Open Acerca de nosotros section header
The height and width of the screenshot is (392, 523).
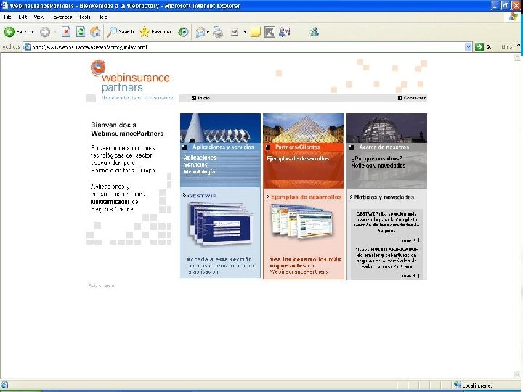point(384,147)
